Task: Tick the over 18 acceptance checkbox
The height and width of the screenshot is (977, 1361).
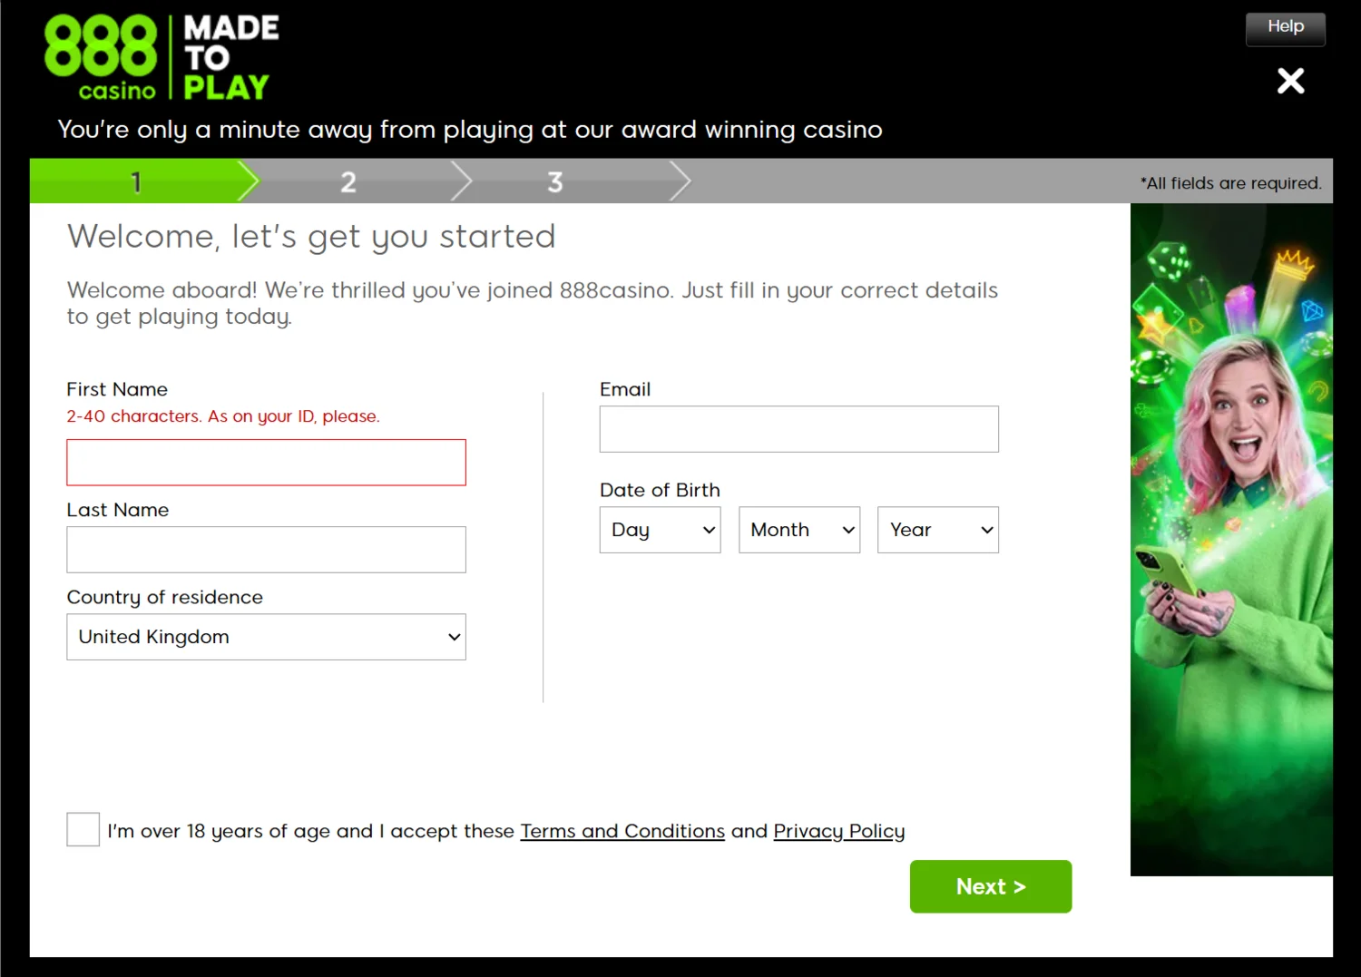Action: [83, 830]
